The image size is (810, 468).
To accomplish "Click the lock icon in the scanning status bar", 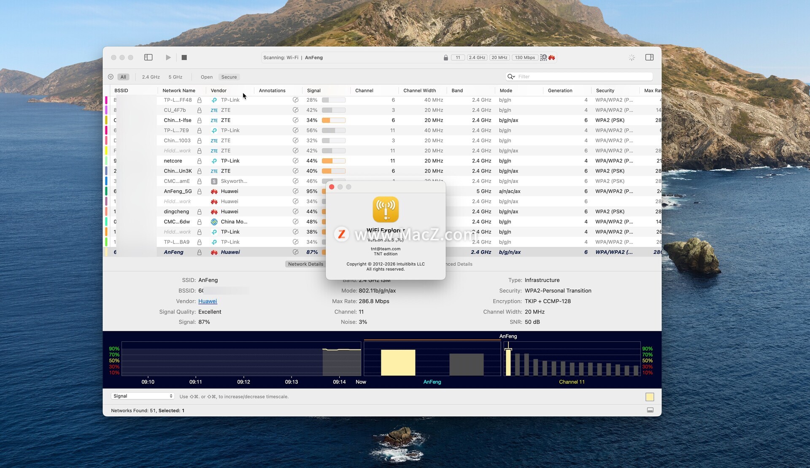I will click(x=445, y=57).
